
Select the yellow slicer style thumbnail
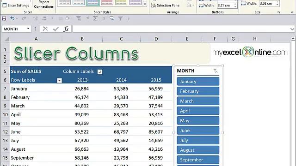121,2
